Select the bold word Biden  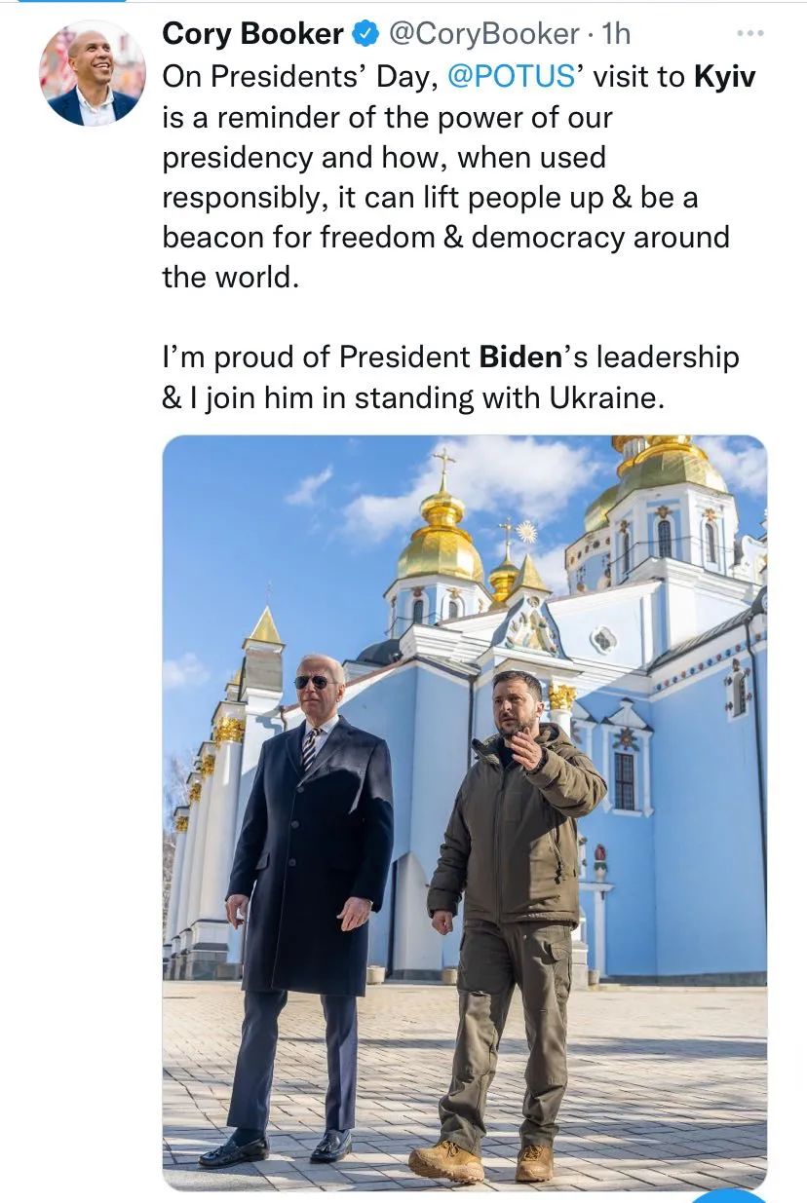520,357
